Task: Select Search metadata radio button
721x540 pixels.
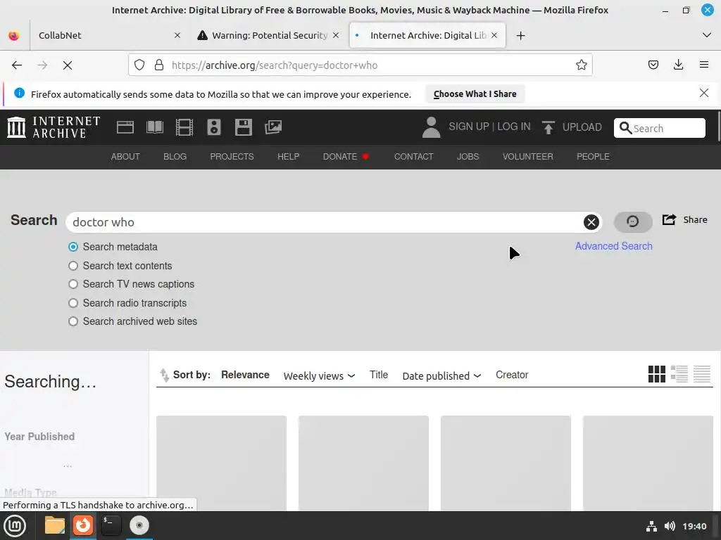Action: (73, 247)
